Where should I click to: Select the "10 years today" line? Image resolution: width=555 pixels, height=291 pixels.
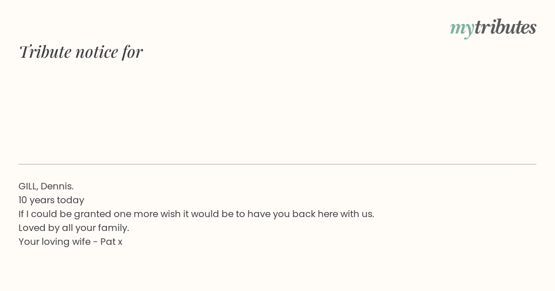click(51, 200)
